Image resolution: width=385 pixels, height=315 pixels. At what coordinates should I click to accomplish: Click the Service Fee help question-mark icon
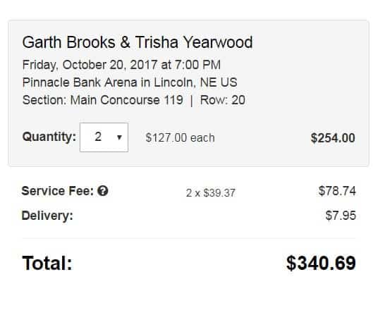pyautogui.click(x=103, y=191)
